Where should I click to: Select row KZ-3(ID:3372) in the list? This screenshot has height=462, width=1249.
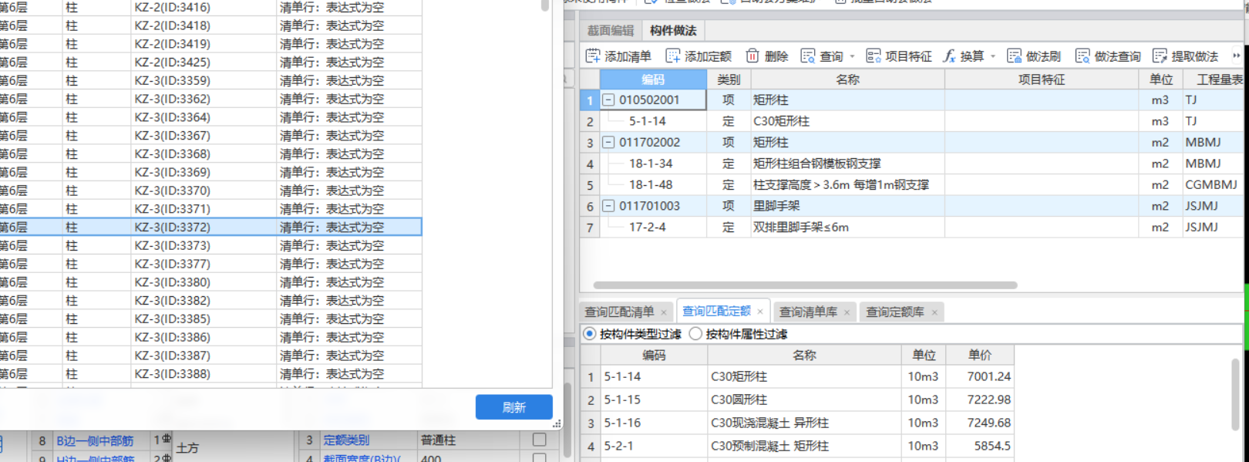(x=210, y=227)
